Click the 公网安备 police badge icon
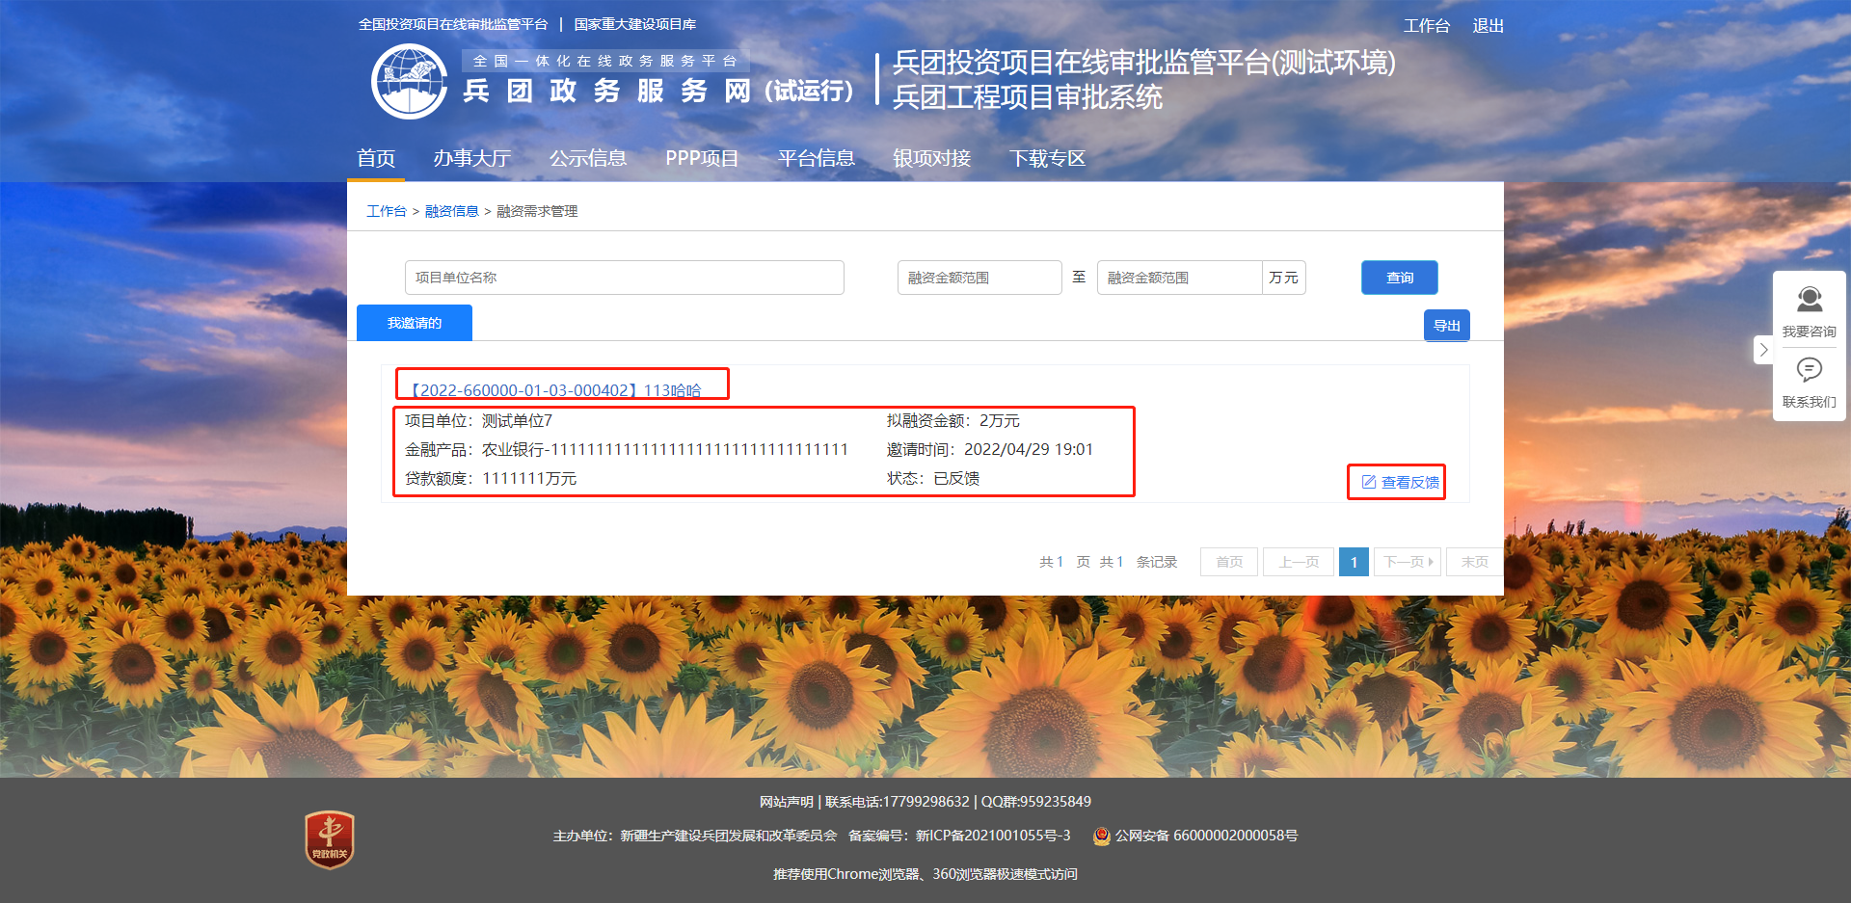This screenshot has height=903, width=1851. (1101, 837)
